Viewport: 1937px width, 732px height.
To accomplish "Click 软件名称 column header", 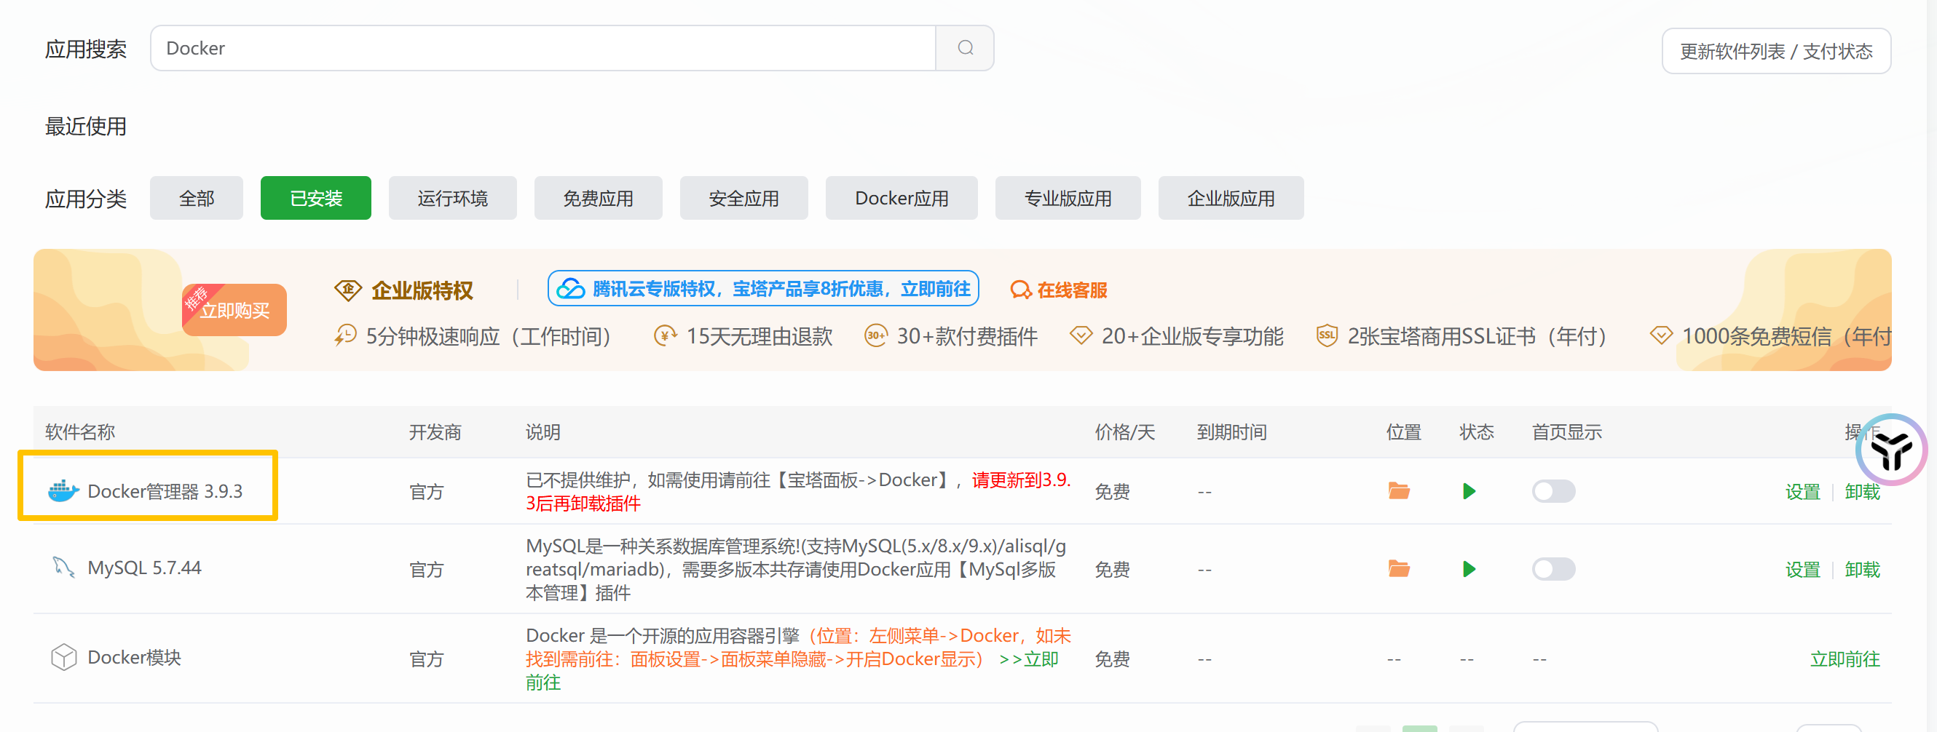I will pos(79,432).
